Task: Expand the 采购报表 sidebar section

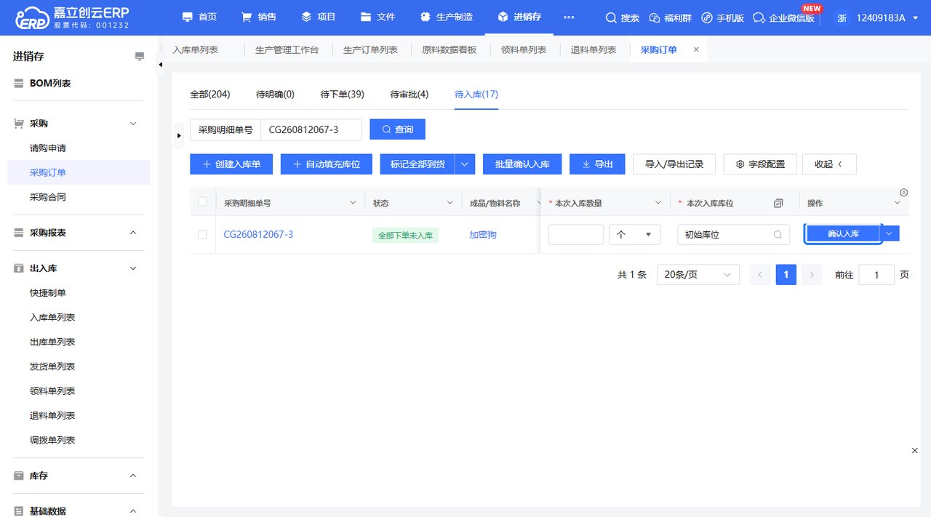Action: tap(133, 233)
